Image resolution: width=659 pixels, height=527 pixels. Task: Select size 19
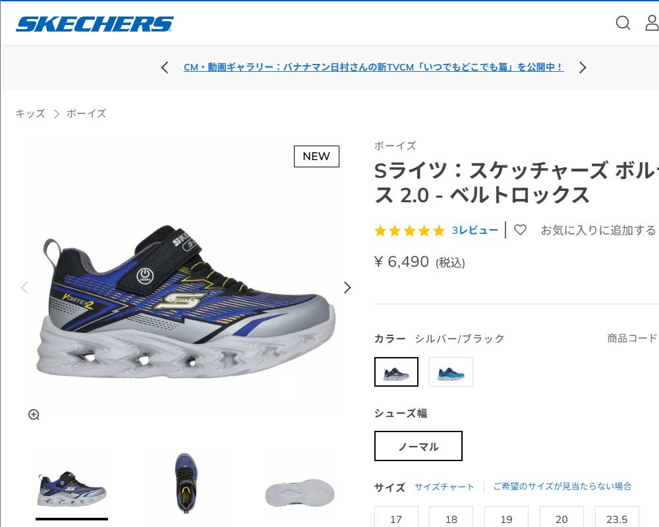coord(506,517)
